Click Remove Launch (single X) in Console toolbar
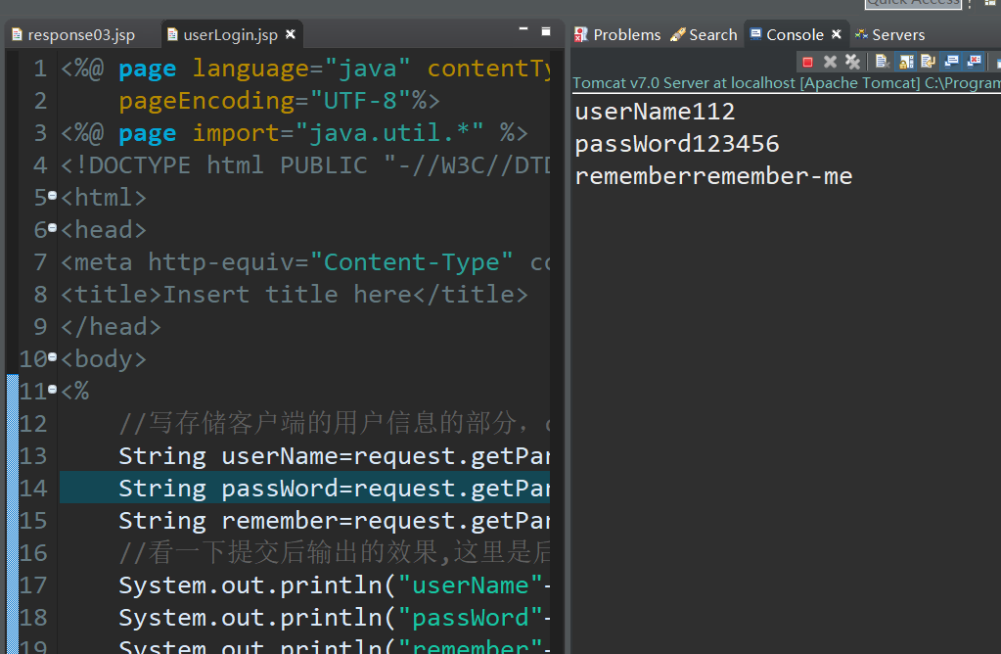This screenshot has height=654, width=1001. (x=830, y=62)
